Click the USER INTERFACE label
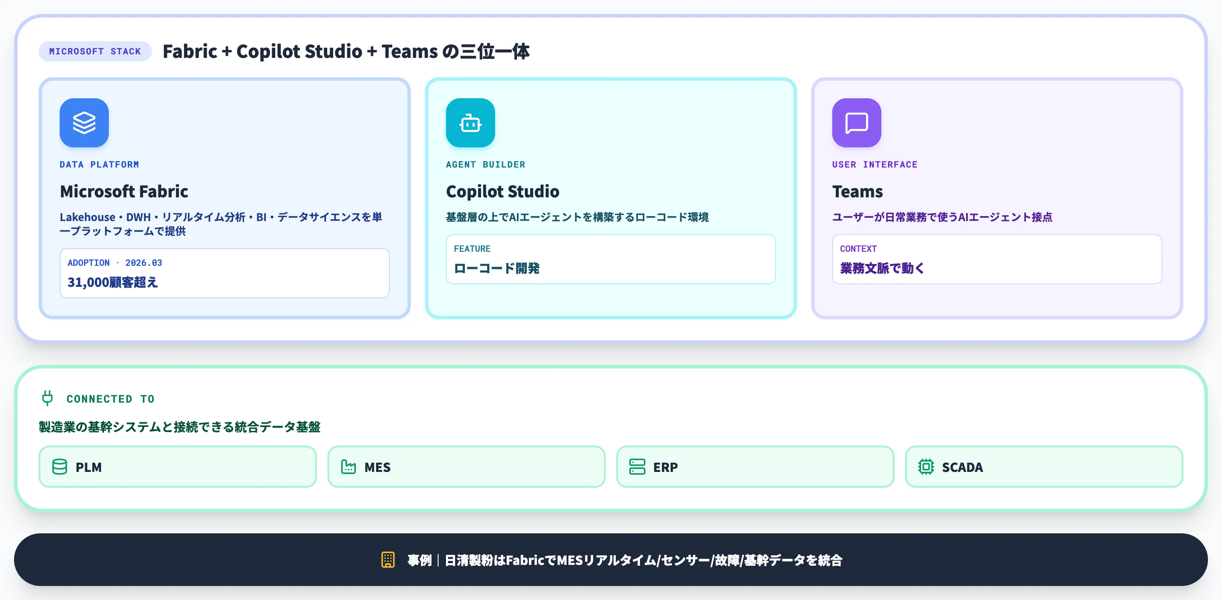1222x600 pixels. coord(875,164)
